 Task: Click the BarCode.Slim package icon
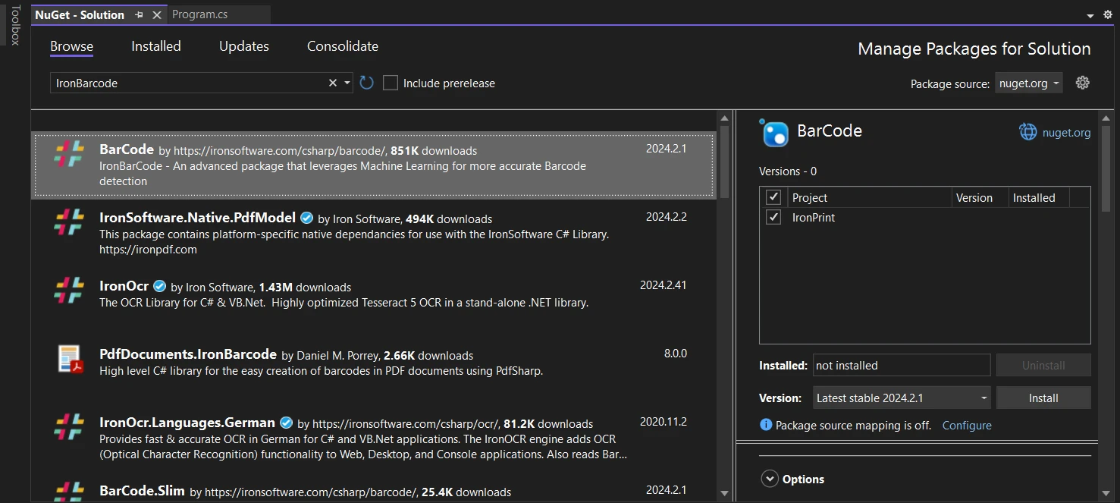click(x=69, y=492)
